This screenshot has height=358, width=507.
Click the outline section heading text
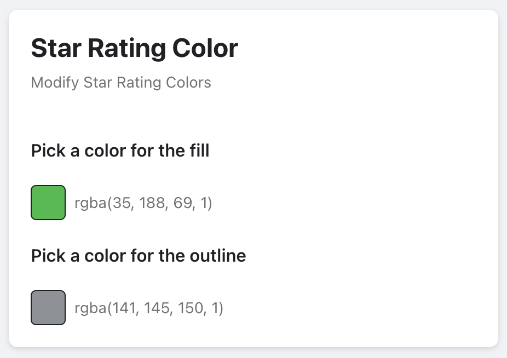click(x=139, y=256)
